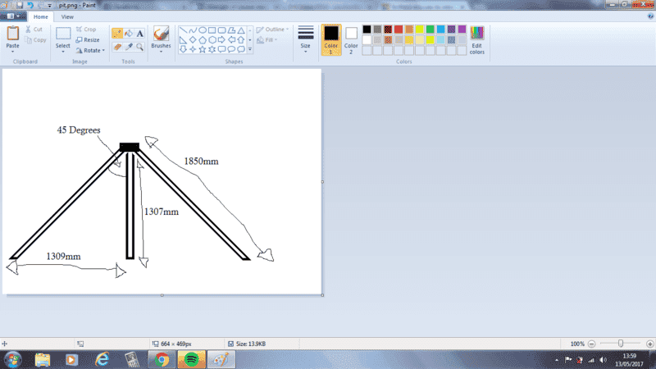Image resolution: width=656 pixels, height=369 pixels.
Task: Open Edit colors dialog
Action: click(476, 39)
